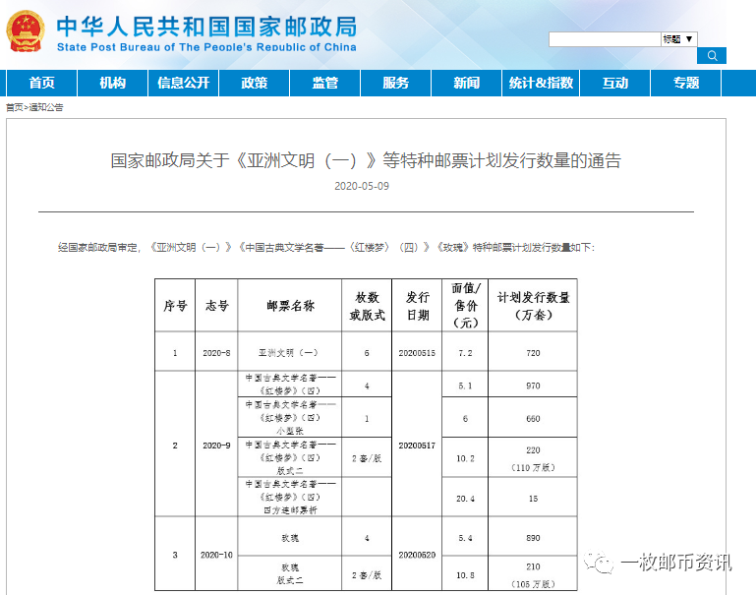Open the 新闻 navigation tab

(x=466, y=83)
